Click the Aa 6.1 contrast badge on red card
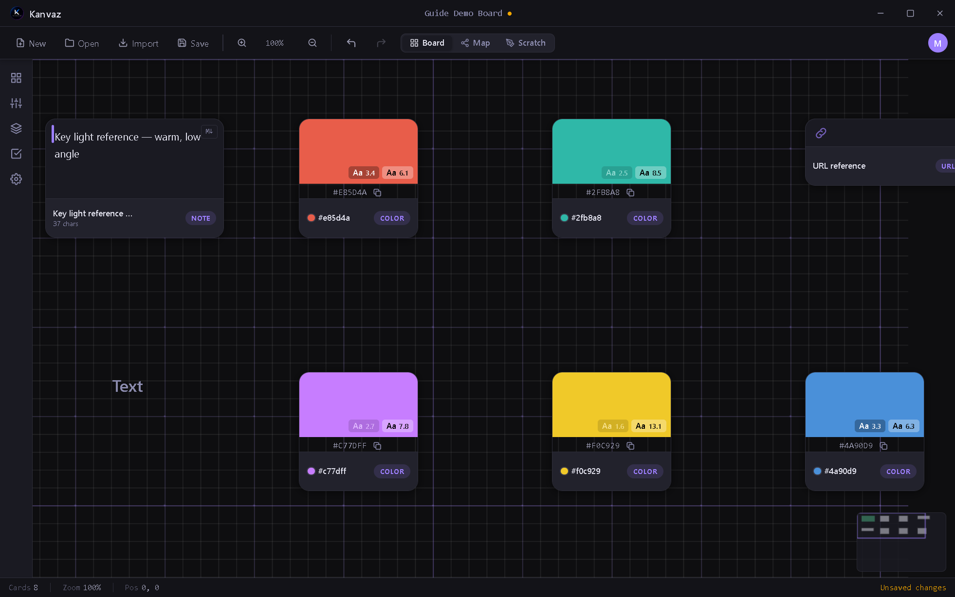This screenshot has width=955, height=597. click(x=397, y=173)
